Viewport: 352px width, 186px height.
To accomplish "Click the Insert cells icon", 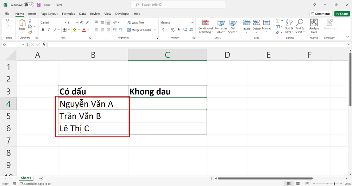I will click(246, 22).
